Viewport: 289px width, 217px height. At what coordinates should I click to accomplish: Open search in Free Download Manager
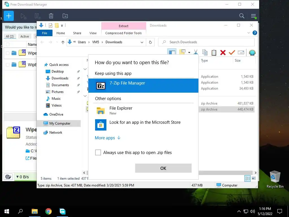coord(242,16)
